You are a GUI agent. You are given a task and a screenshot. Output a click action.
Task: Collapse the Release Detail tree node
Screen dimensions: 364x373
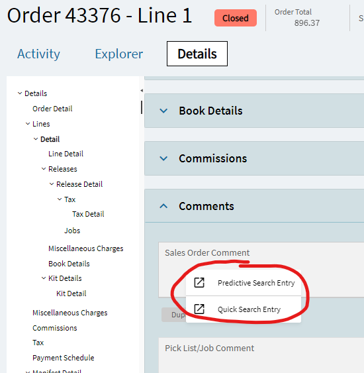click(x=52, y=184)
